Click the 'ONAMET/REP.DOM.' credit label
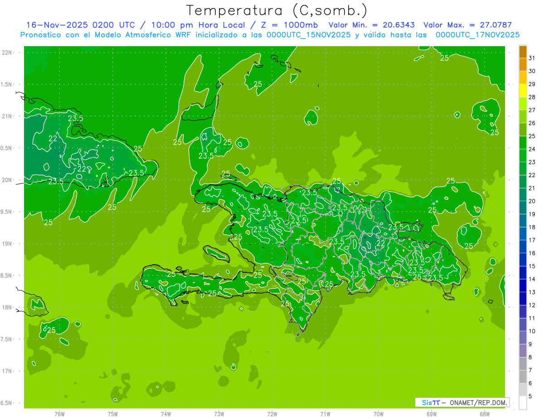 (479, 402)
